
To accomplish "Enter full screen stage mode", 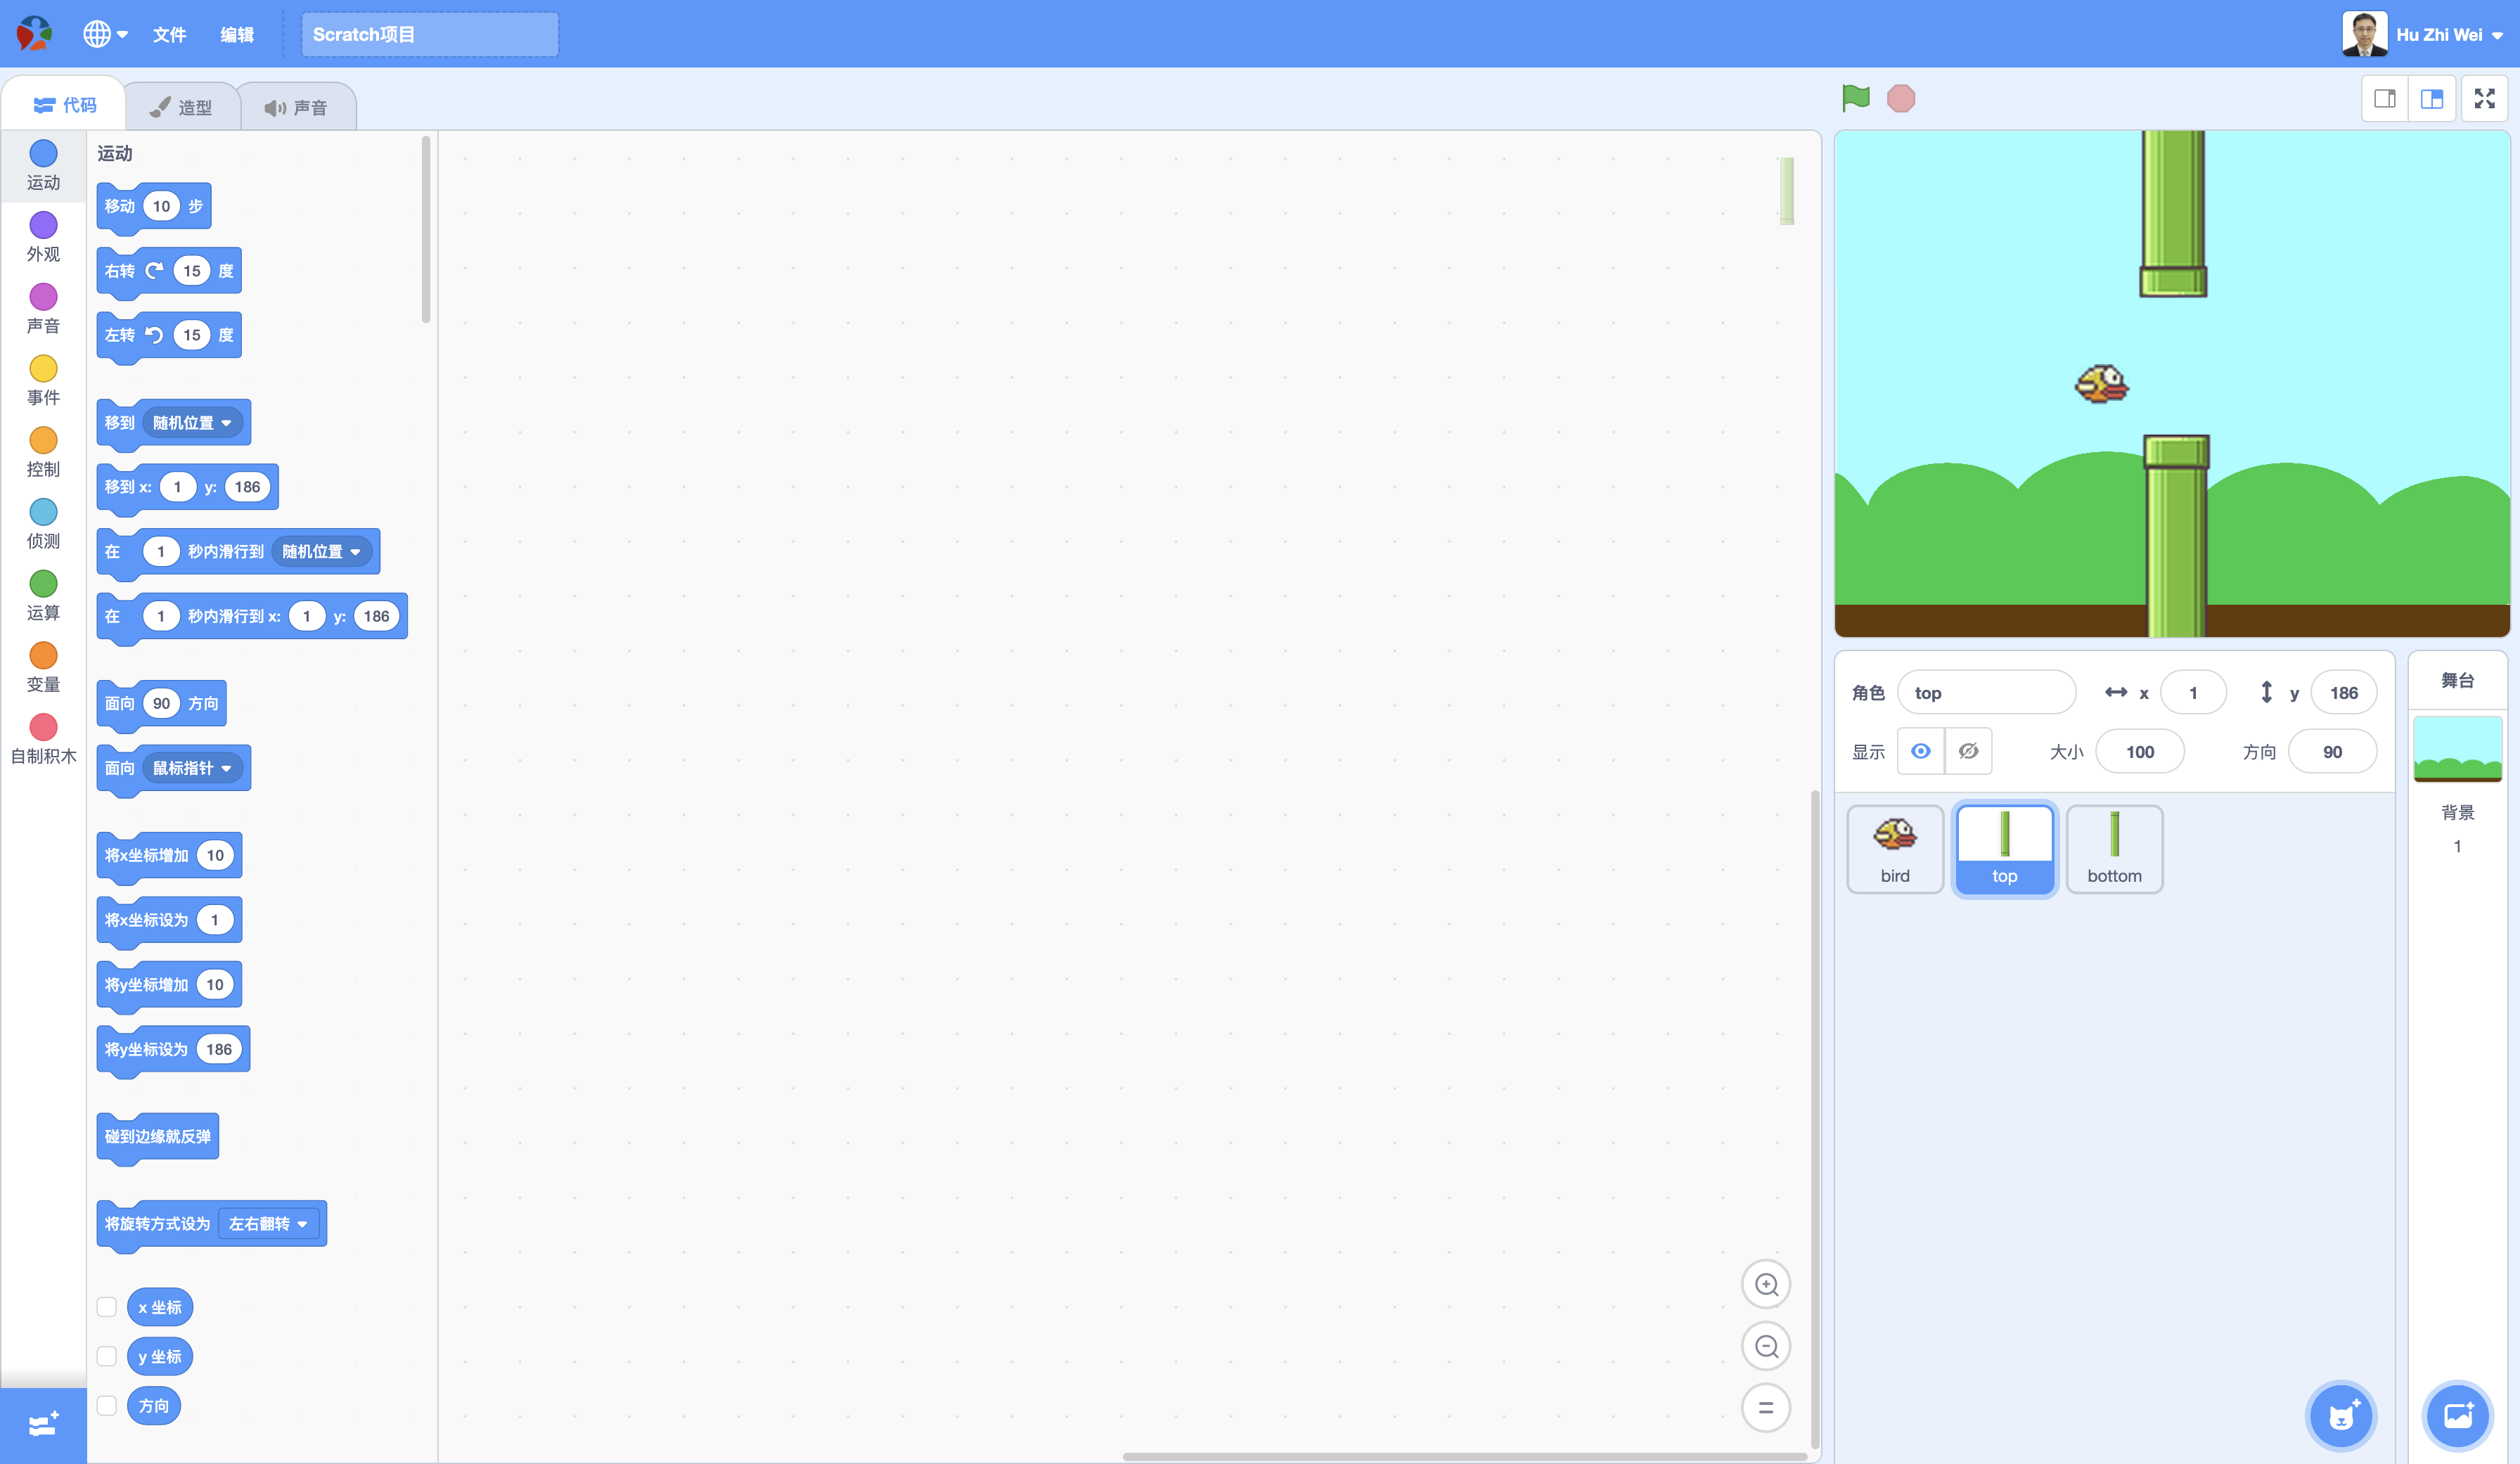I will click(2484, 98).
